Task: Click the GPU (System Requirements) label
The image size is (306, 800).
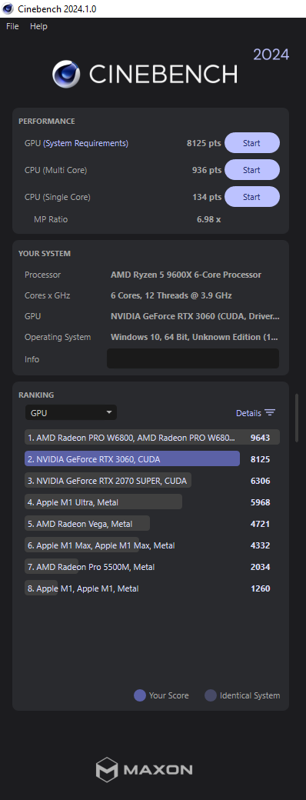Action: tap(77, 143)
